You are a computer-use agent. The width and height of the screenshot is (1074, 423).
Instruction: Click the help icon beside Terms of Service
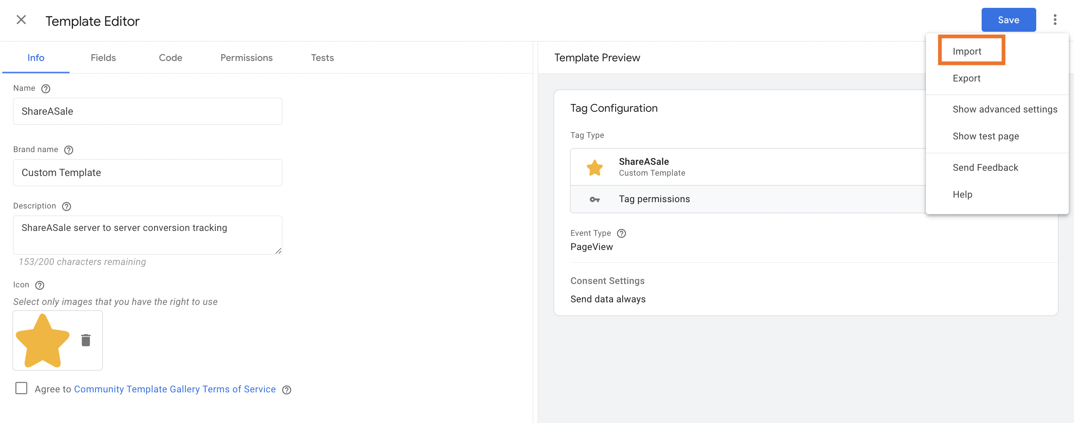[286, 390]
